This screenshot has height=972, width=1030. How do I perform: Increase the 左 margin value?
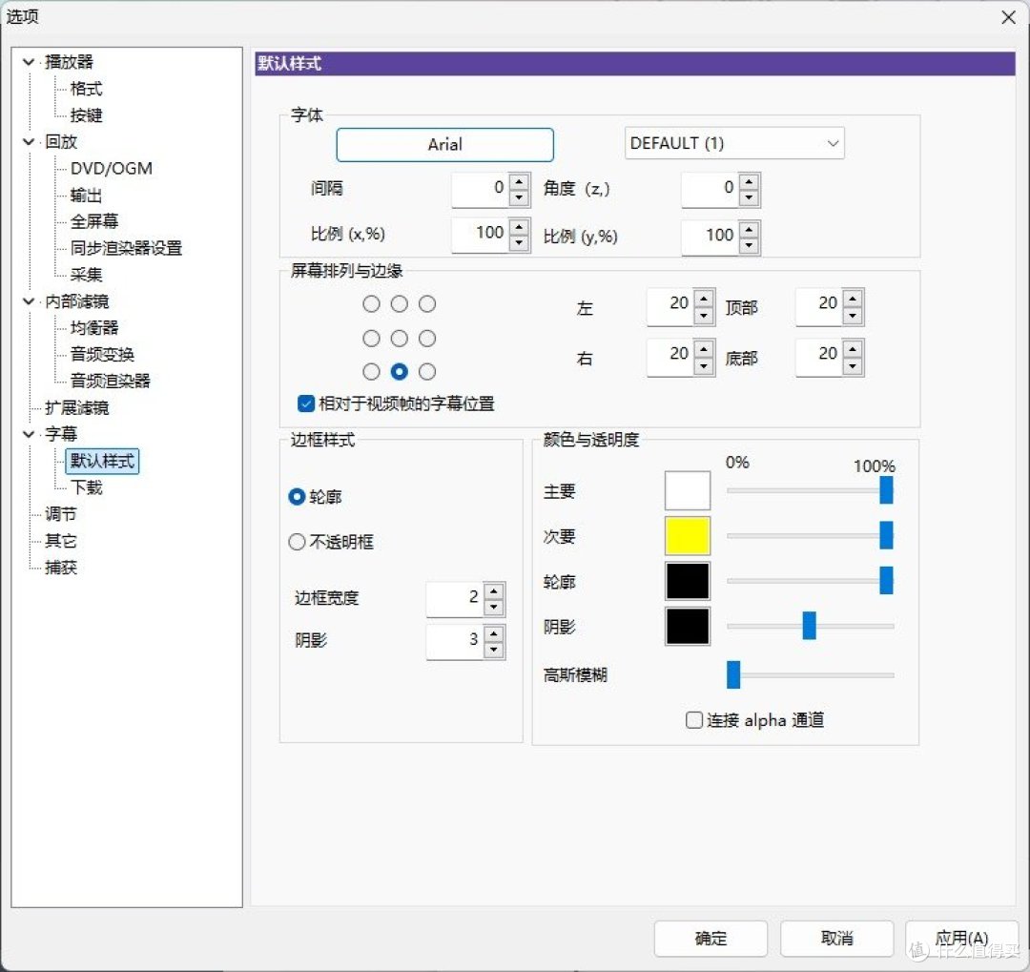point(704,299)
